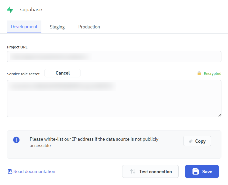
Task: Click the documentation page icon beside Read documentation
Action: pyautogui.click(x=10, y=171)
